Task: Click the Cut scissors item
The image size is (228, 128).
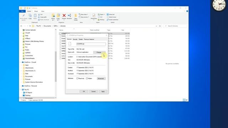Action: [x=40, y=15]
